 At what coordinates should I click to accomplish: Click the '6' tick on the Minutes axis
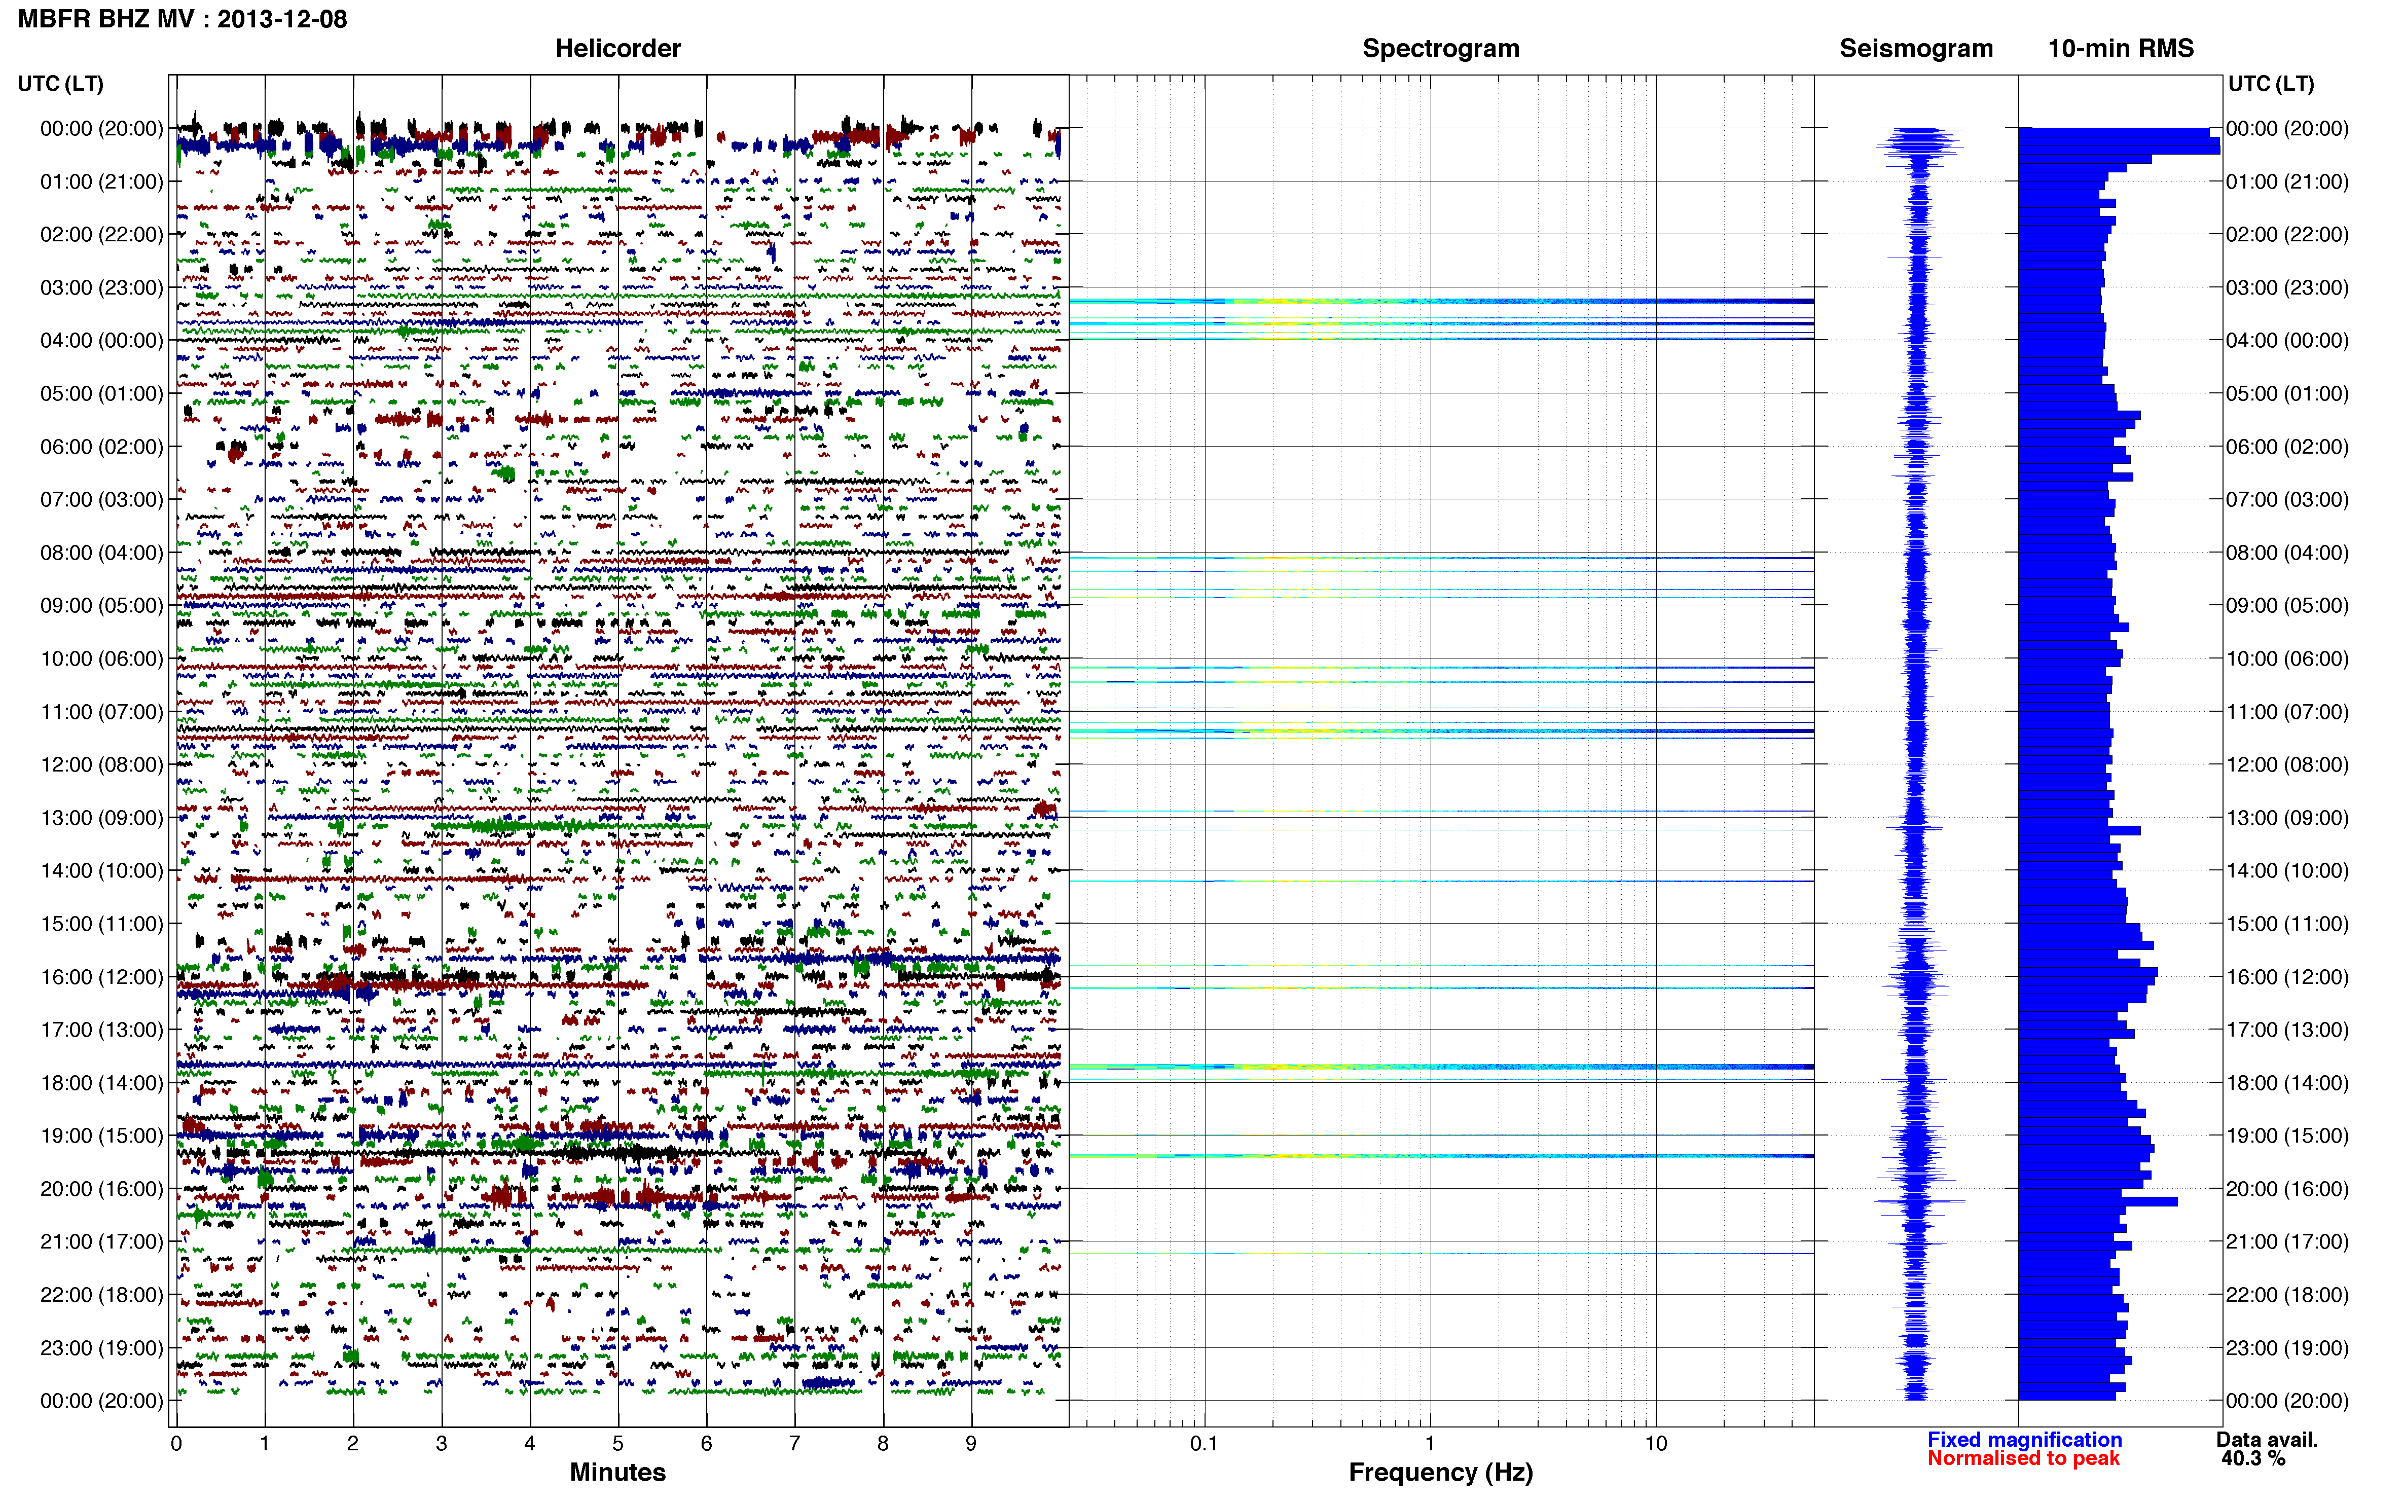(706, 1443)
